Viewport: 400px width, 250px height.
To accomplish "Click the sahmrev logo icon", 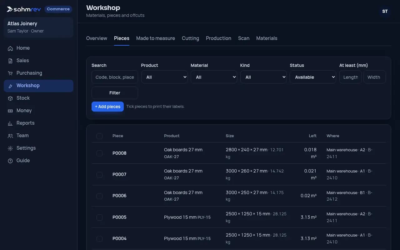I will [10, 9].
